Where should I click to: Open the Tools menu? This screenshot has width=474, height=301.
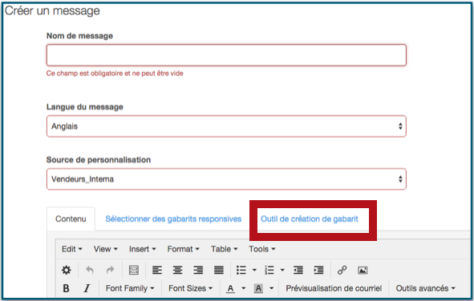tap(262, 249)
